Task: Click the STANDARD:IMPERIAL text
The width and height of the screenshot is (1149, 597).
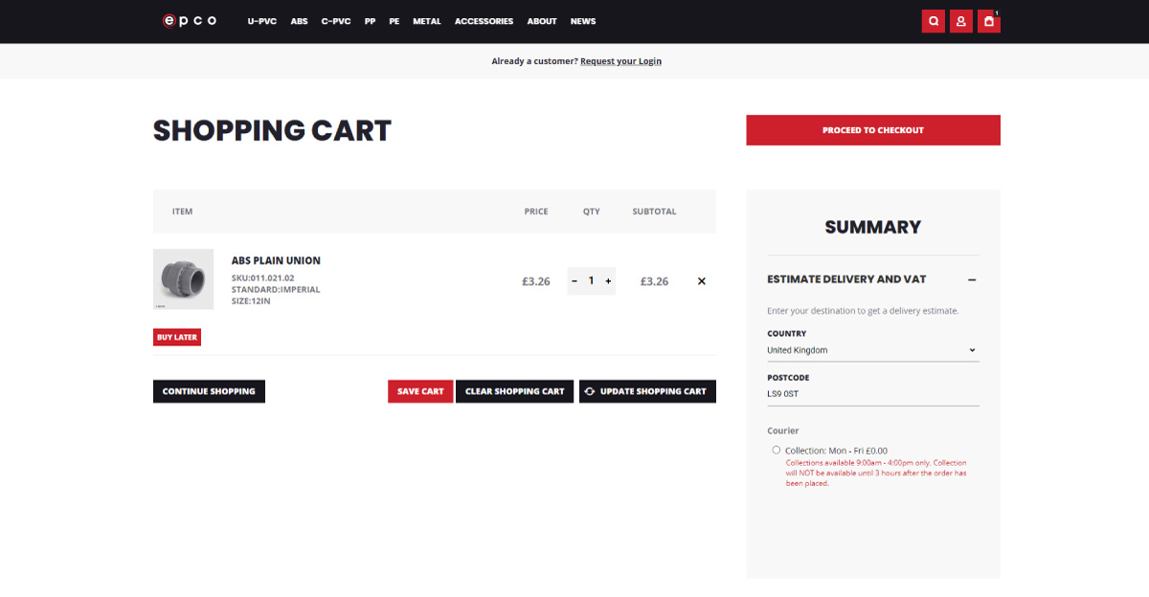Action: pyautogui.click(x=276, y=290)
